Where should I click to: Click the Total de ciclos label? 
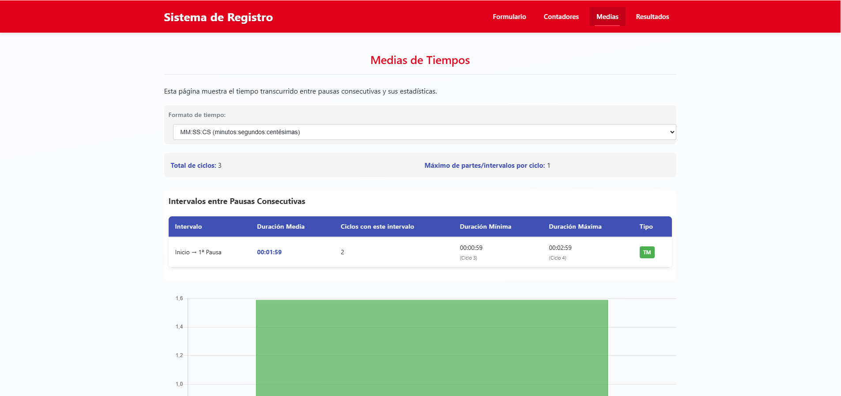click(x=193, y=166)
